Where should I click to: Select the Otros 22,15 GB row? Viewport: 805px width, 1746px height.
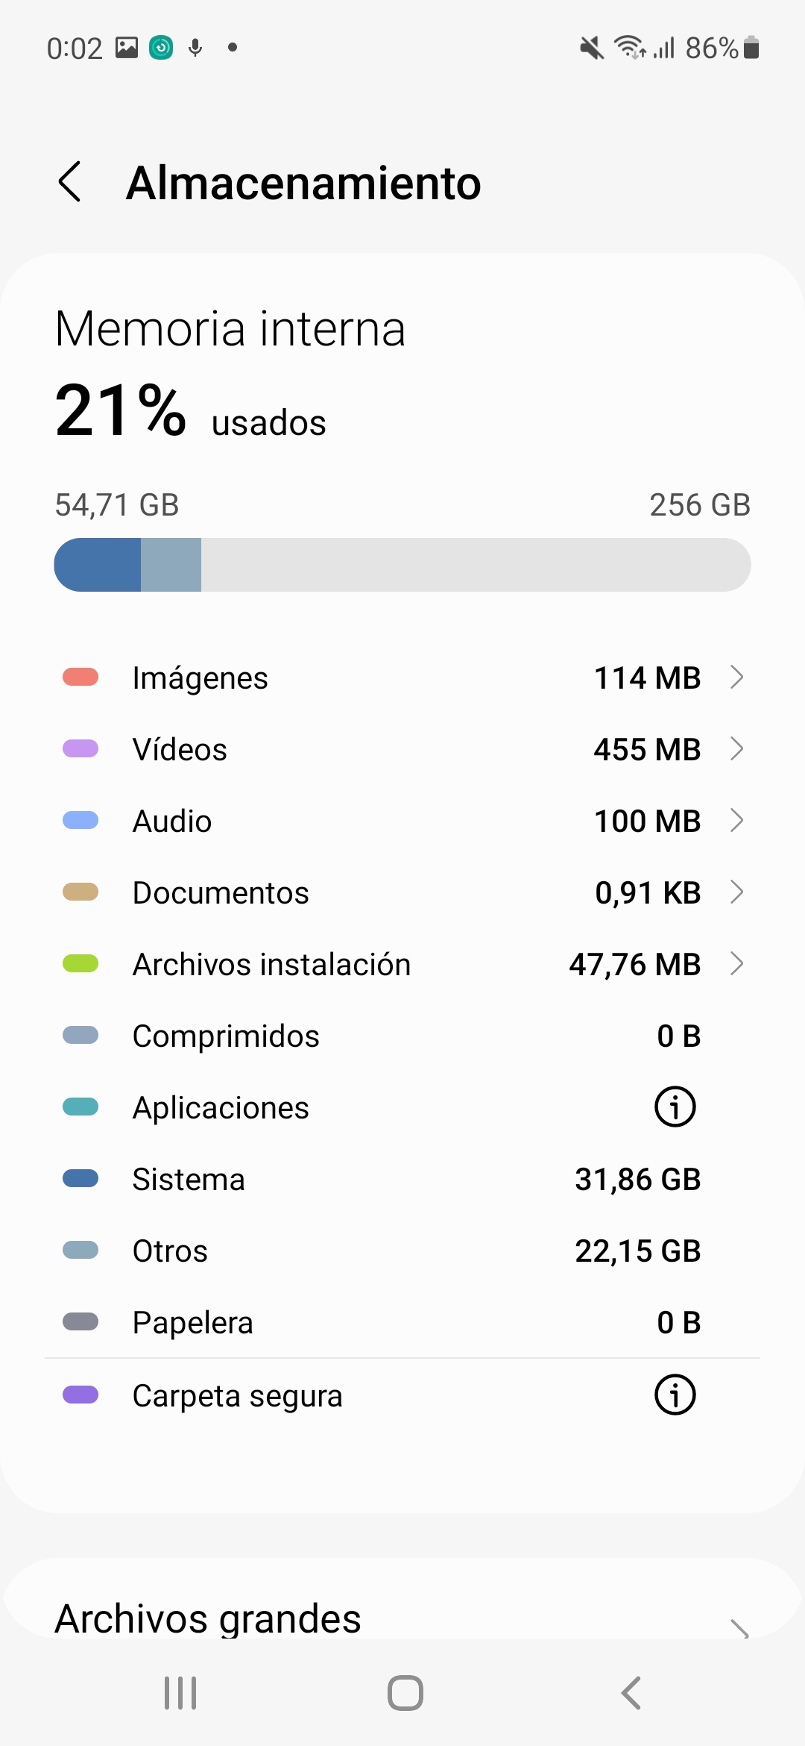point(402,1251)
